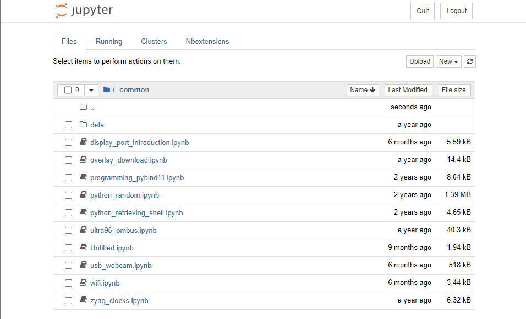Click notebook icon beside python_random.ipynb
The height and width of the screenshot is (319, 526).
[83, 195]
